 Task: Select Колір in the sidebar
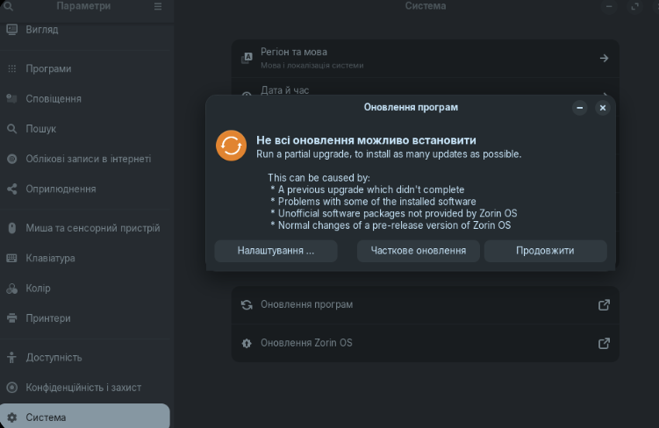39,289
